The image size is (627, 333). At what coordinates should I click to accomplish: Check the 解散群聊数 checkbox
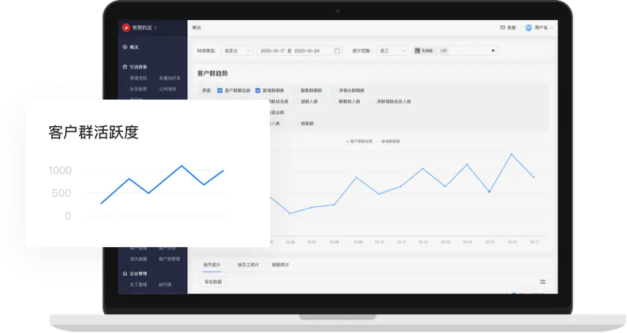click(x=296, y=91)
